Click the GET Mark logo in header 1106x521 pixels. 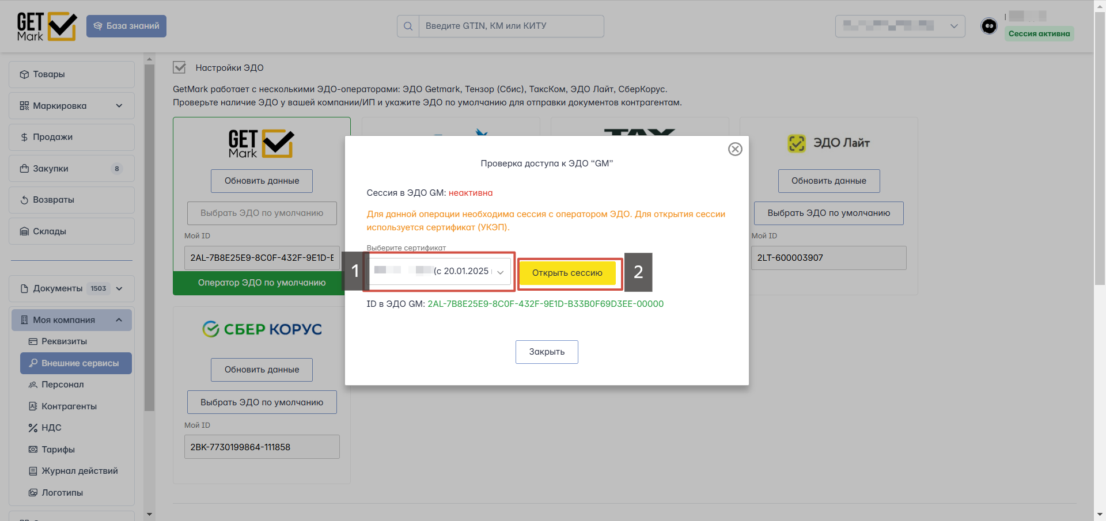47,26
